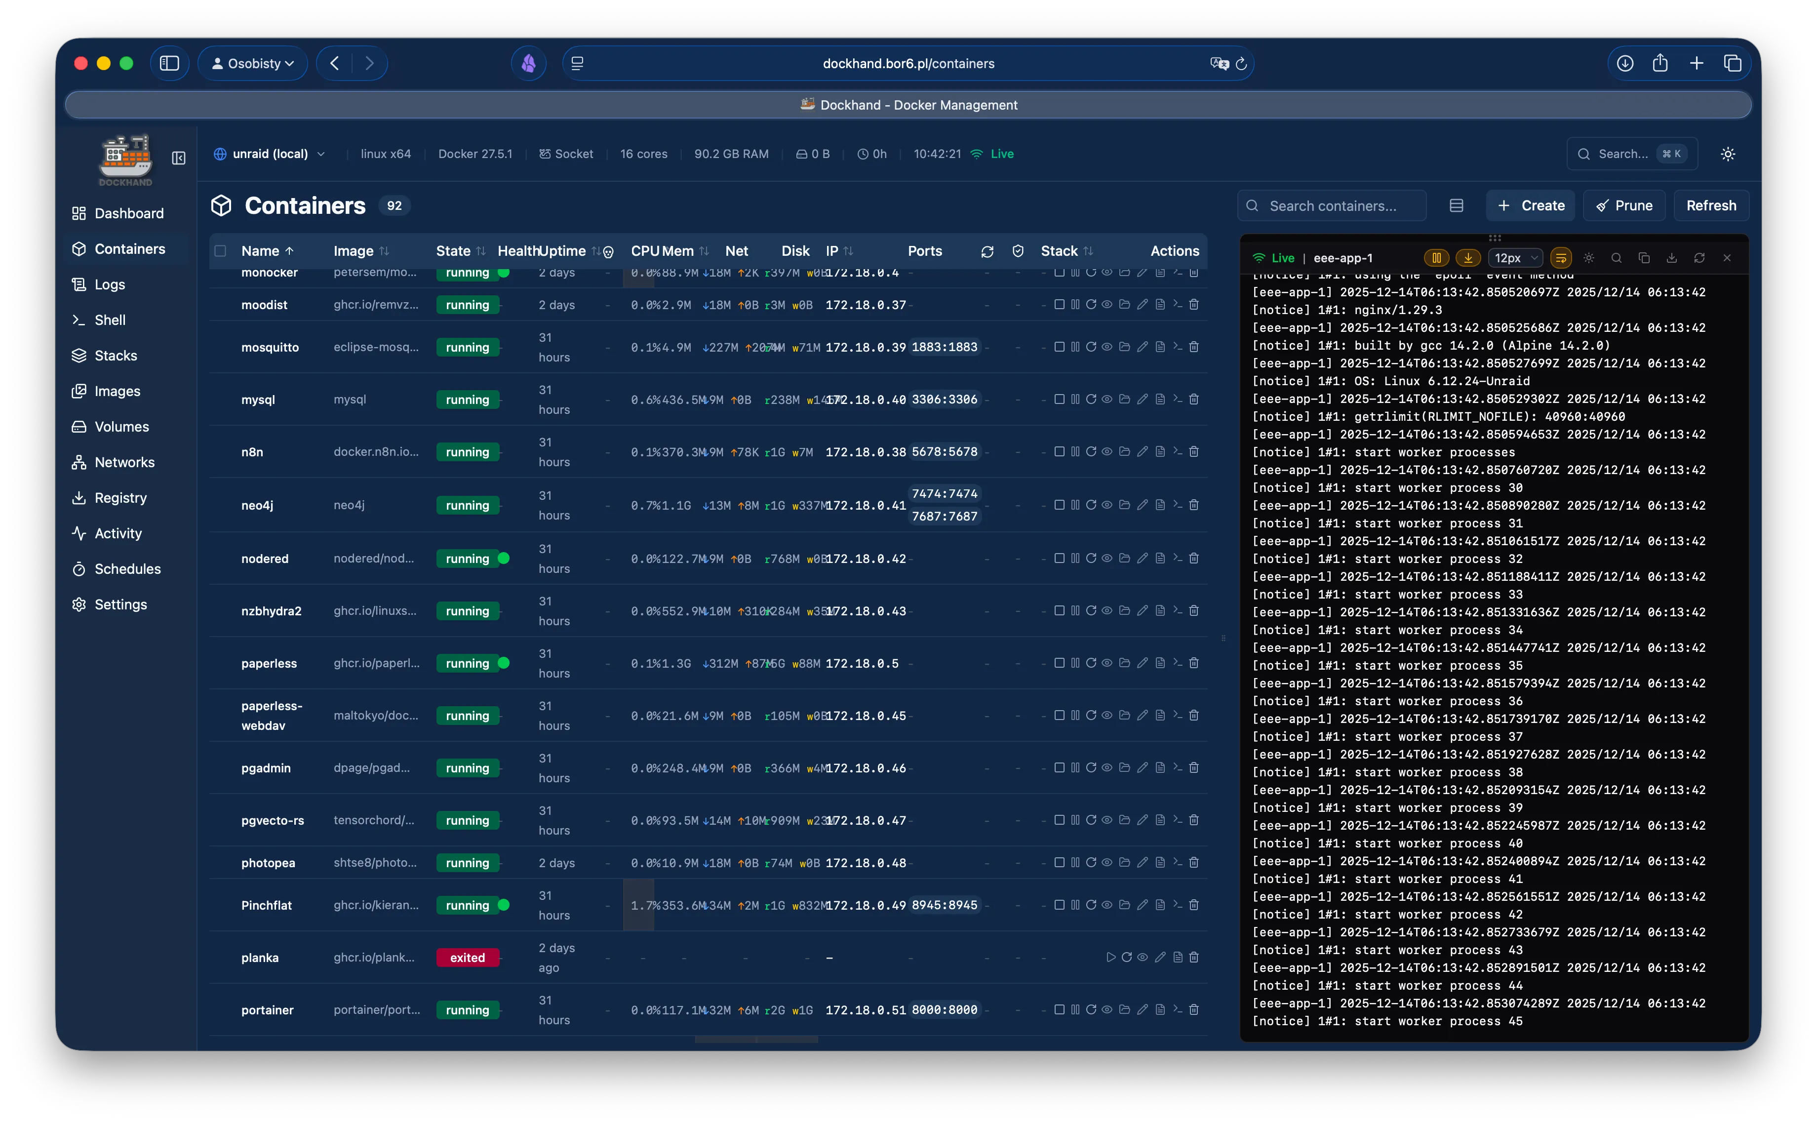The width and height of the screenshot is (1817, 1124).
Task: Pause the live log stream
Action: coord(1436,258)
